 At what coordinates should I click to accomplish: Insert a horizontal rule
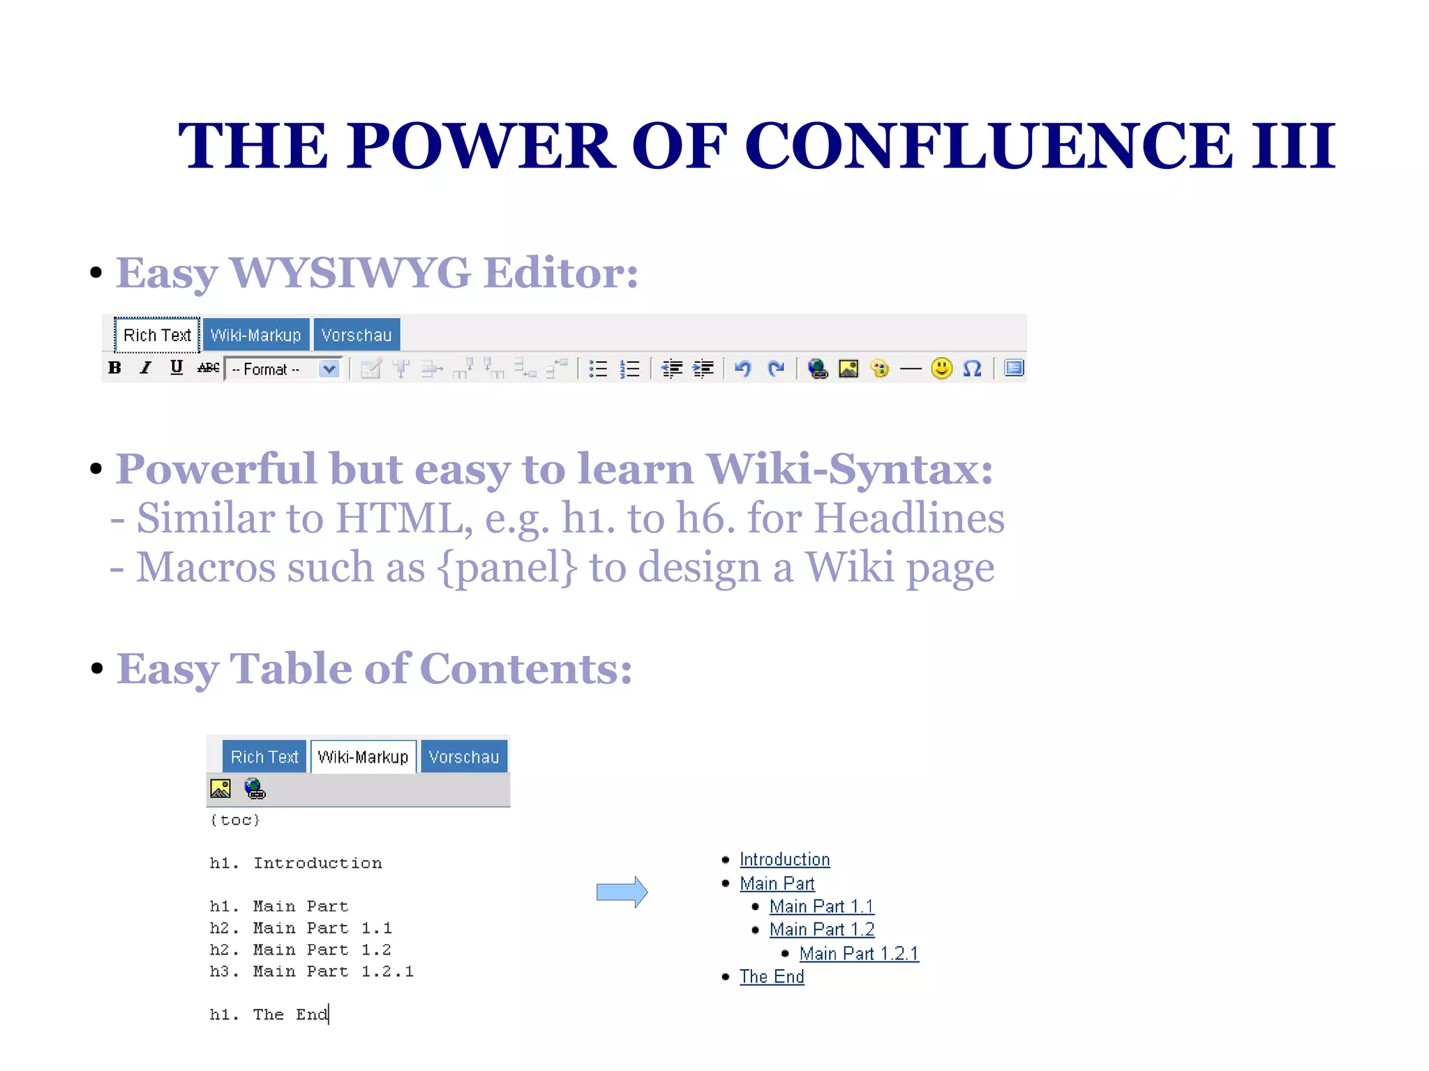pyautogui.click(x=911, y=368)
